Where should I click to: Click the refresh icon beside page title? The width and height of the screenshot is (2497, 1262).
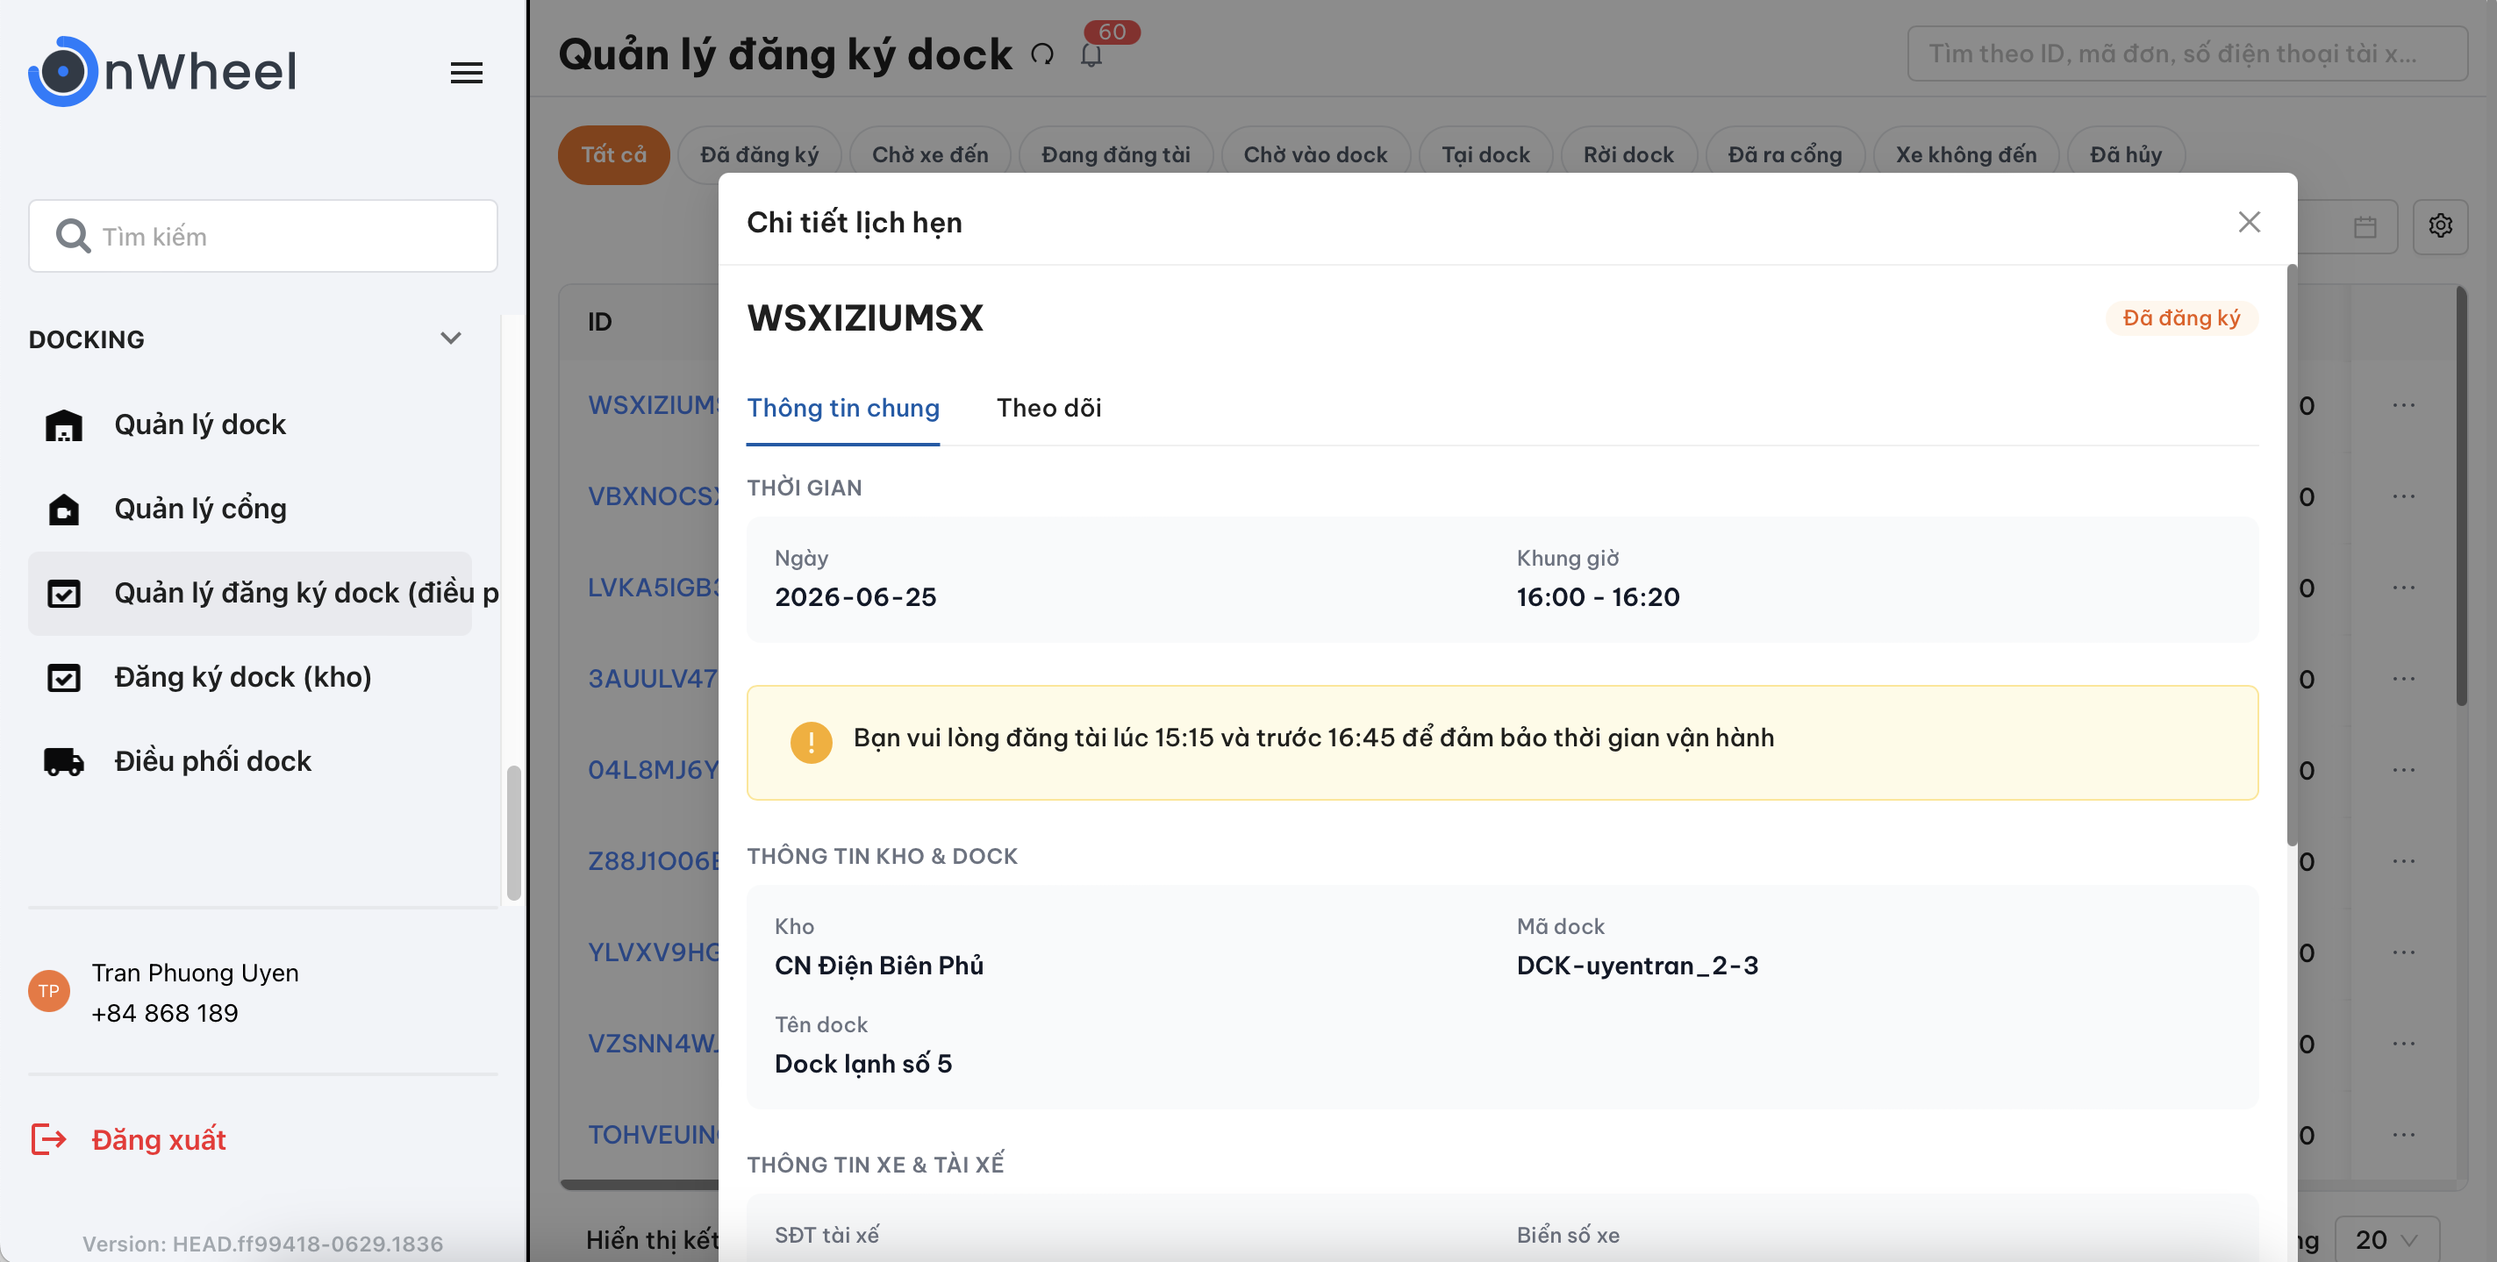[1042, 54]
